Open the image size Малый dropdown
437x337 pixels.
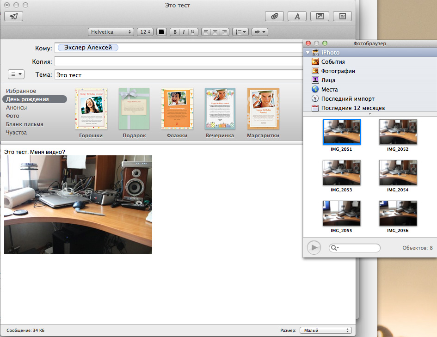(x=326, y=331)
